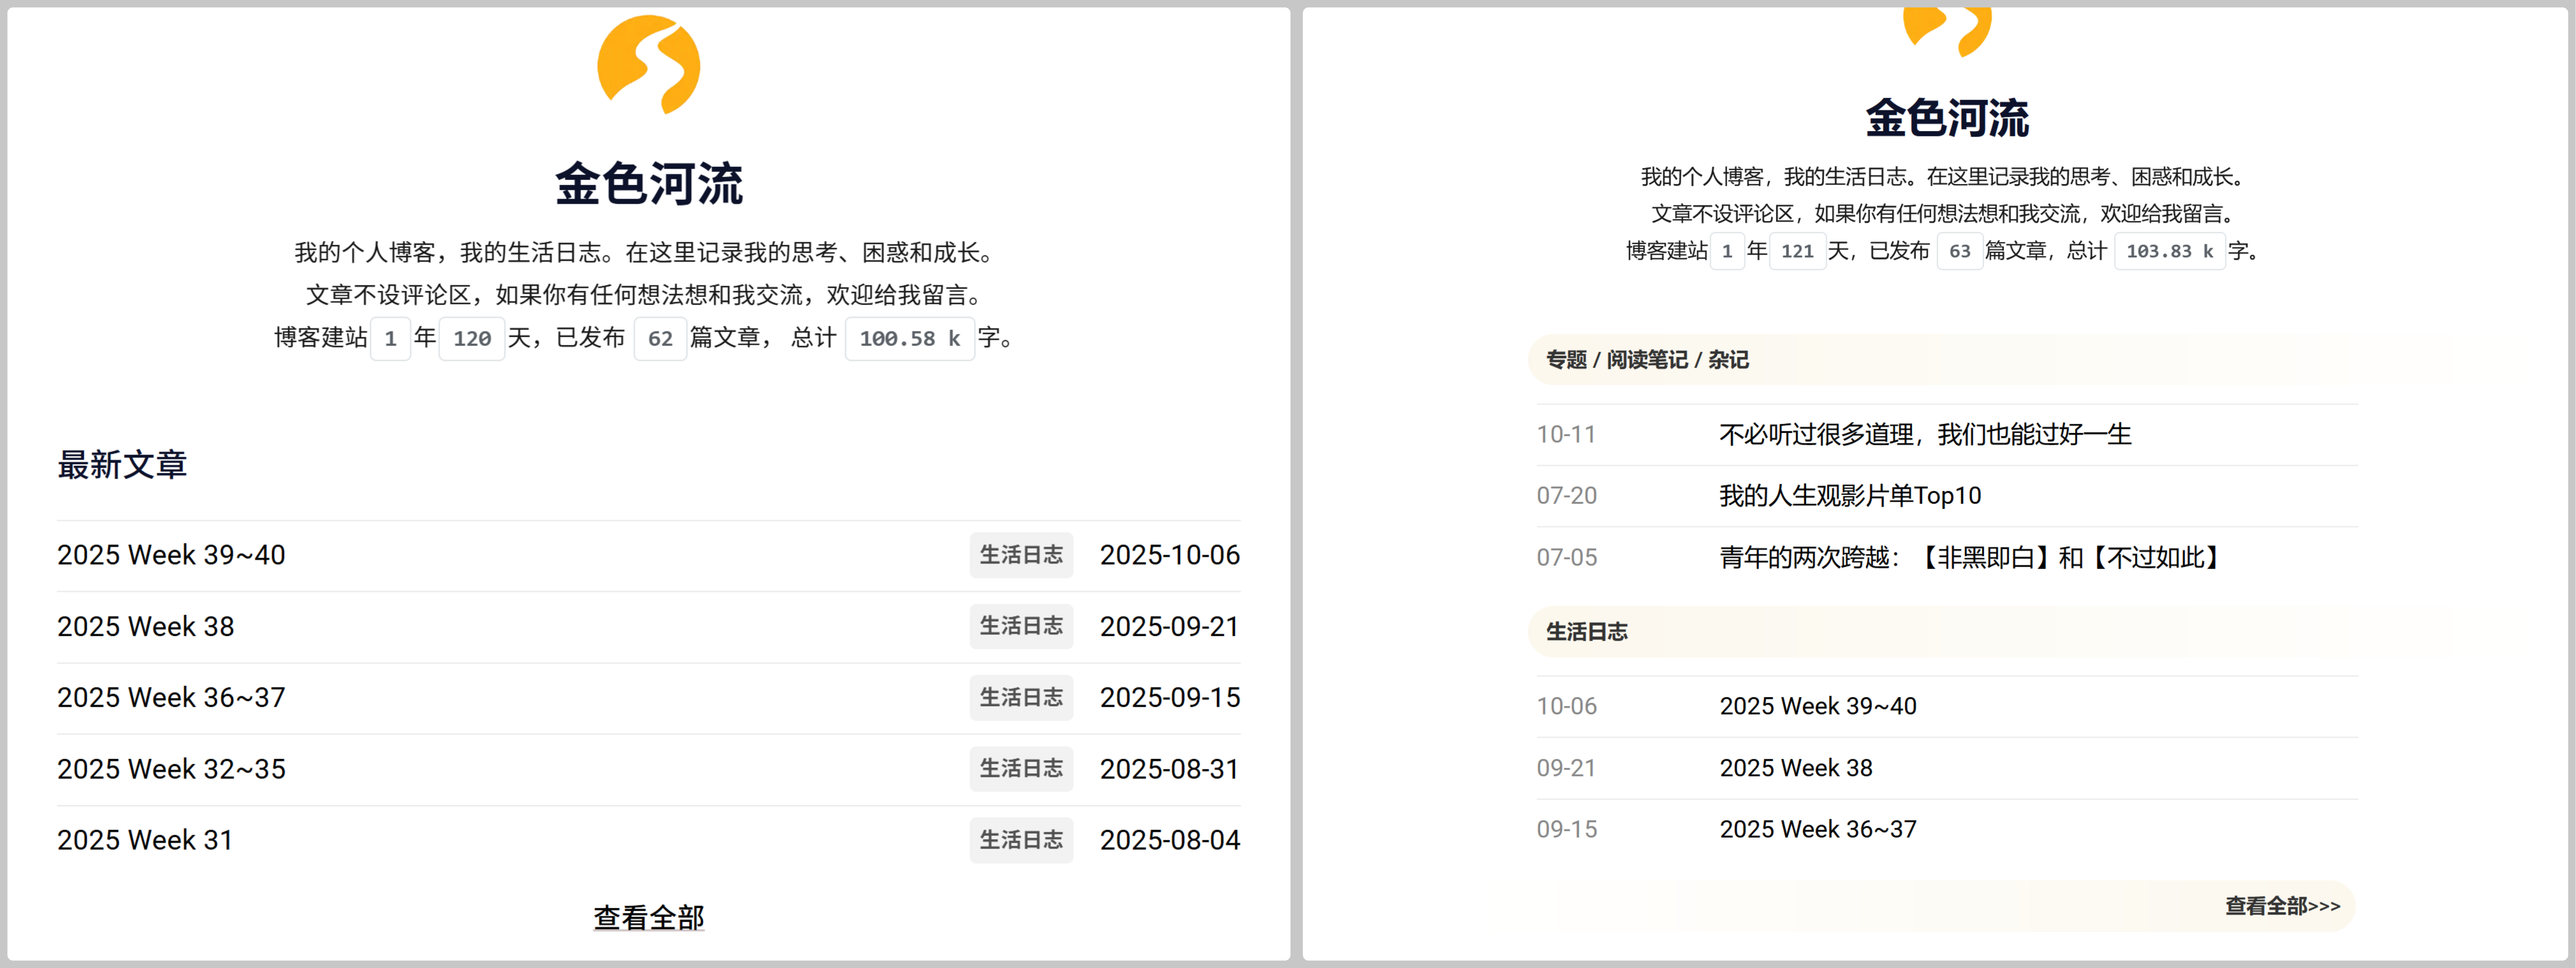Click the "63" articles badge on the right page
Viewport: 2576px width, 968px height.
(x=1960, y=251)
